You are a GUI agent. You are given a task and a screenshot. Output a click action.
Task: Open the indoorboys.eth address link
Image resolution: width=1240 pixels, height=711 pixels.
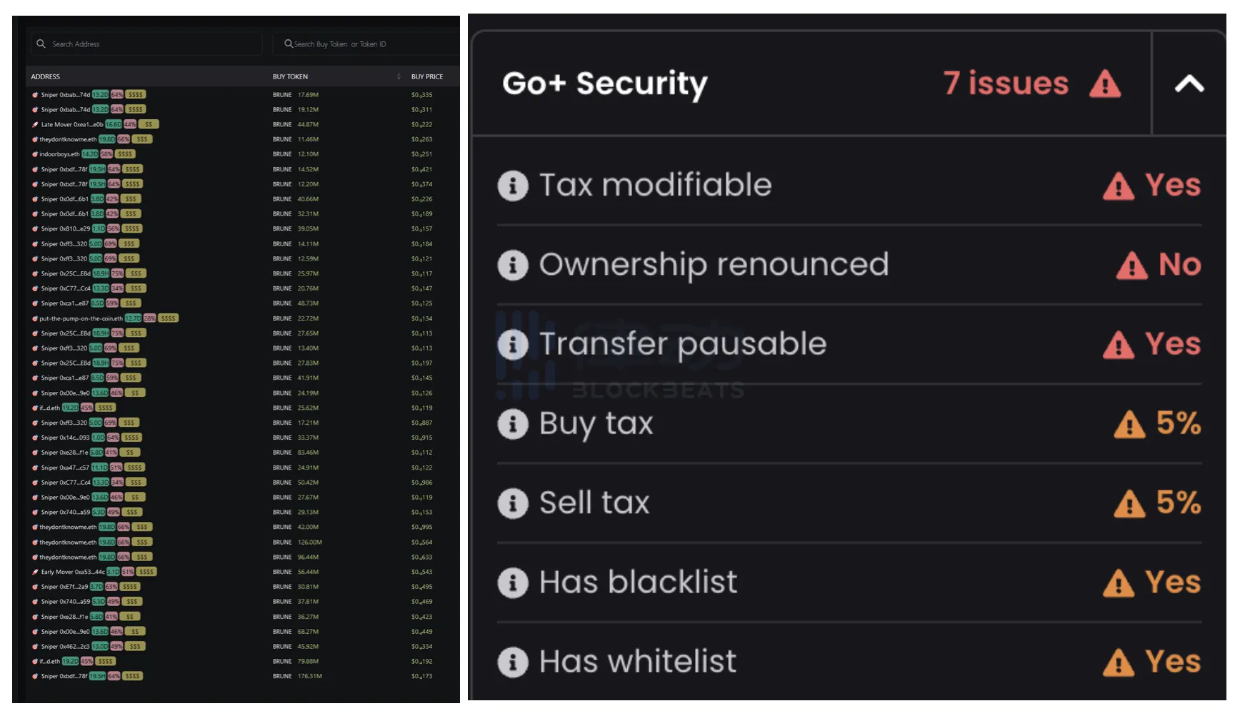tap(59, 154)
